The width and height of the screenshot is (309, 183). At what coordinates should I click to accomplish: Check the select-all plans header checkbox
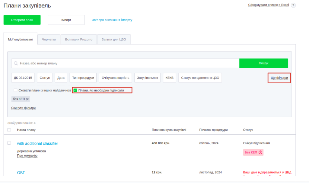[x=9, y=130]
